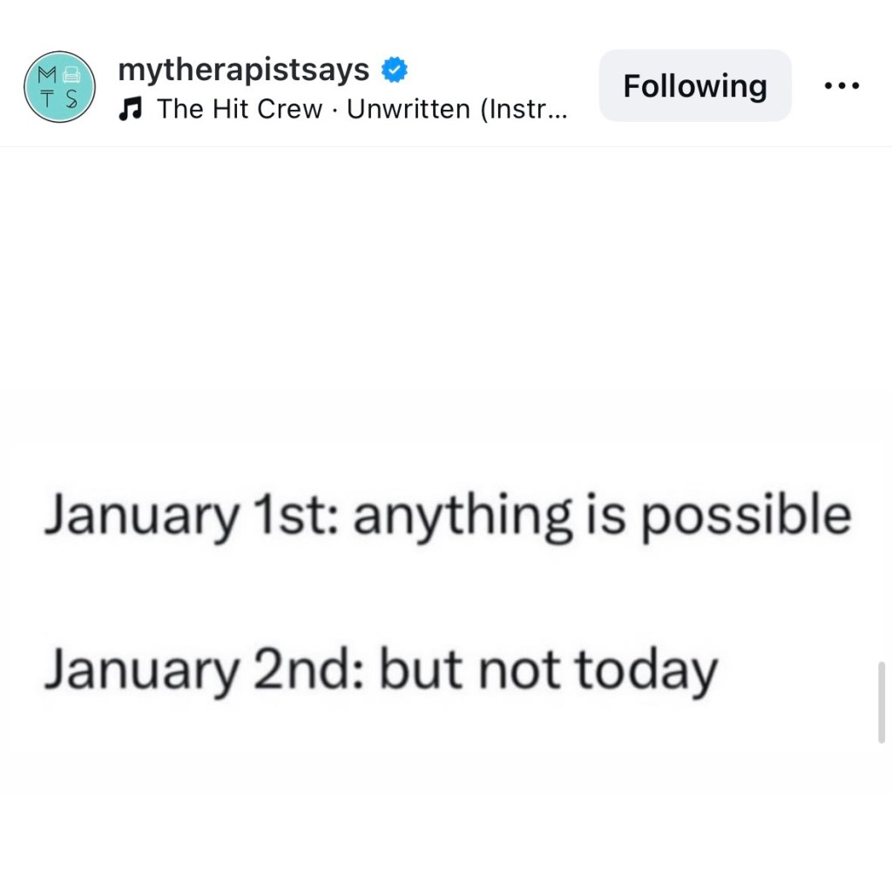Click the blue verified badge
This screenshot has width=892, height=885.
(x=395, y=69)
